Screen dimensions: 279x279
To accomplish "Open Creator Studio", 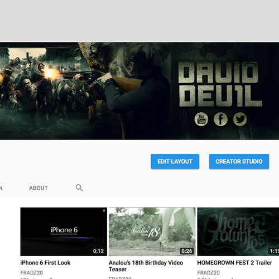I will (239, 161).
